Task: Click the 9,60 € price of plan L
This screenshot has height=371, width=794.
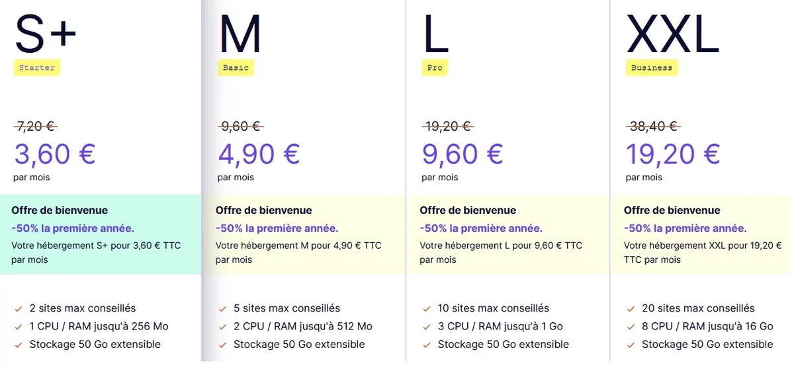Action: [463, 154]
